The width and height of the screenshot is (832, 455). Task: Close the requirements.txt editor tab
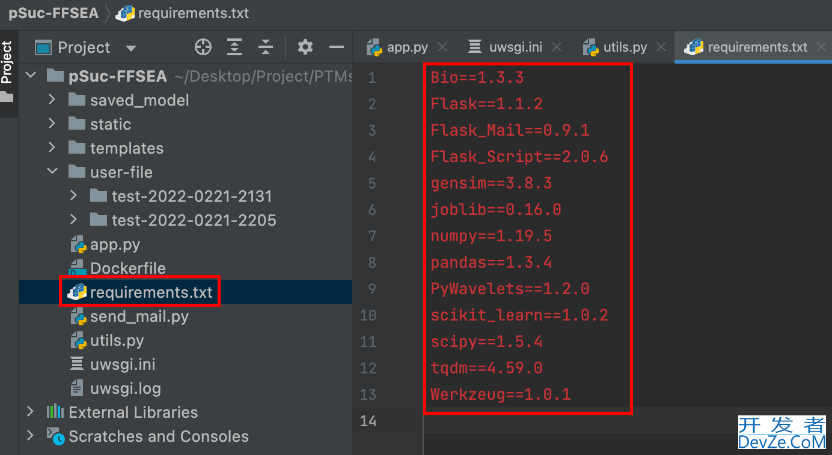[x=821, y=47]
